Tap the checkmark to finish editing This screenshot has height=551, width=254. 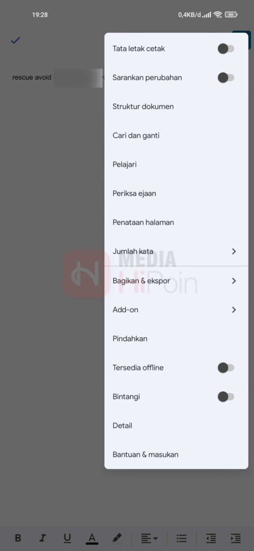click(16, 40)
